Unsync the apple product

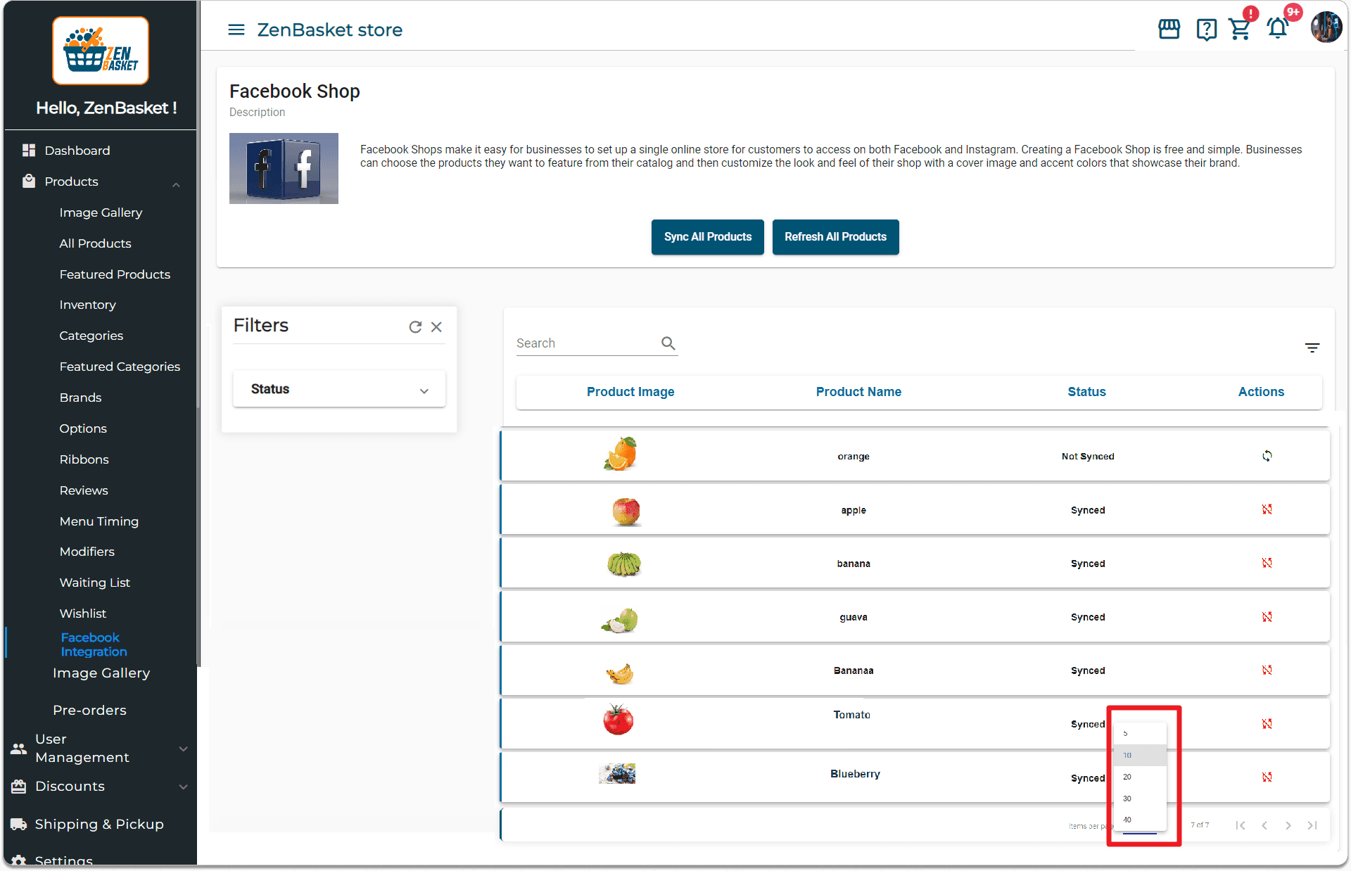click(1267, 509)
